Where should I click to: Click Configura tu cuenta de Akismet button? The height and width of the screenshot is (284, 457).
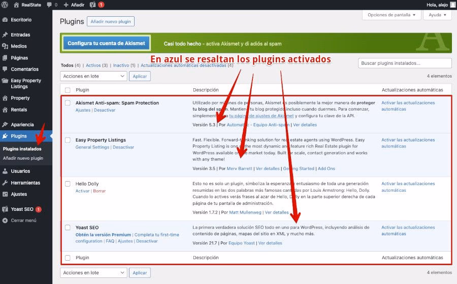click(x=107, y=43)
